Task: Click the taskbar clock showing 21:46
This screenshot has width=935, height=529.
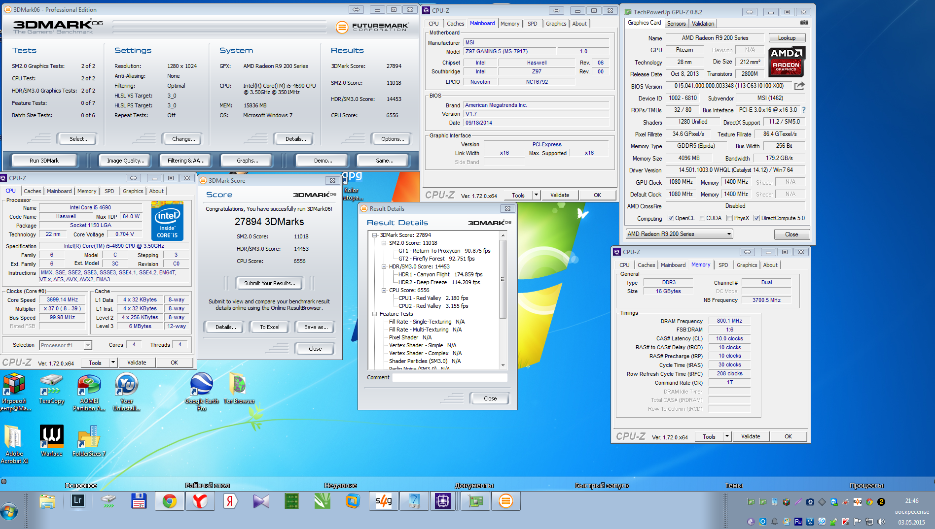Action: point(912,501)
